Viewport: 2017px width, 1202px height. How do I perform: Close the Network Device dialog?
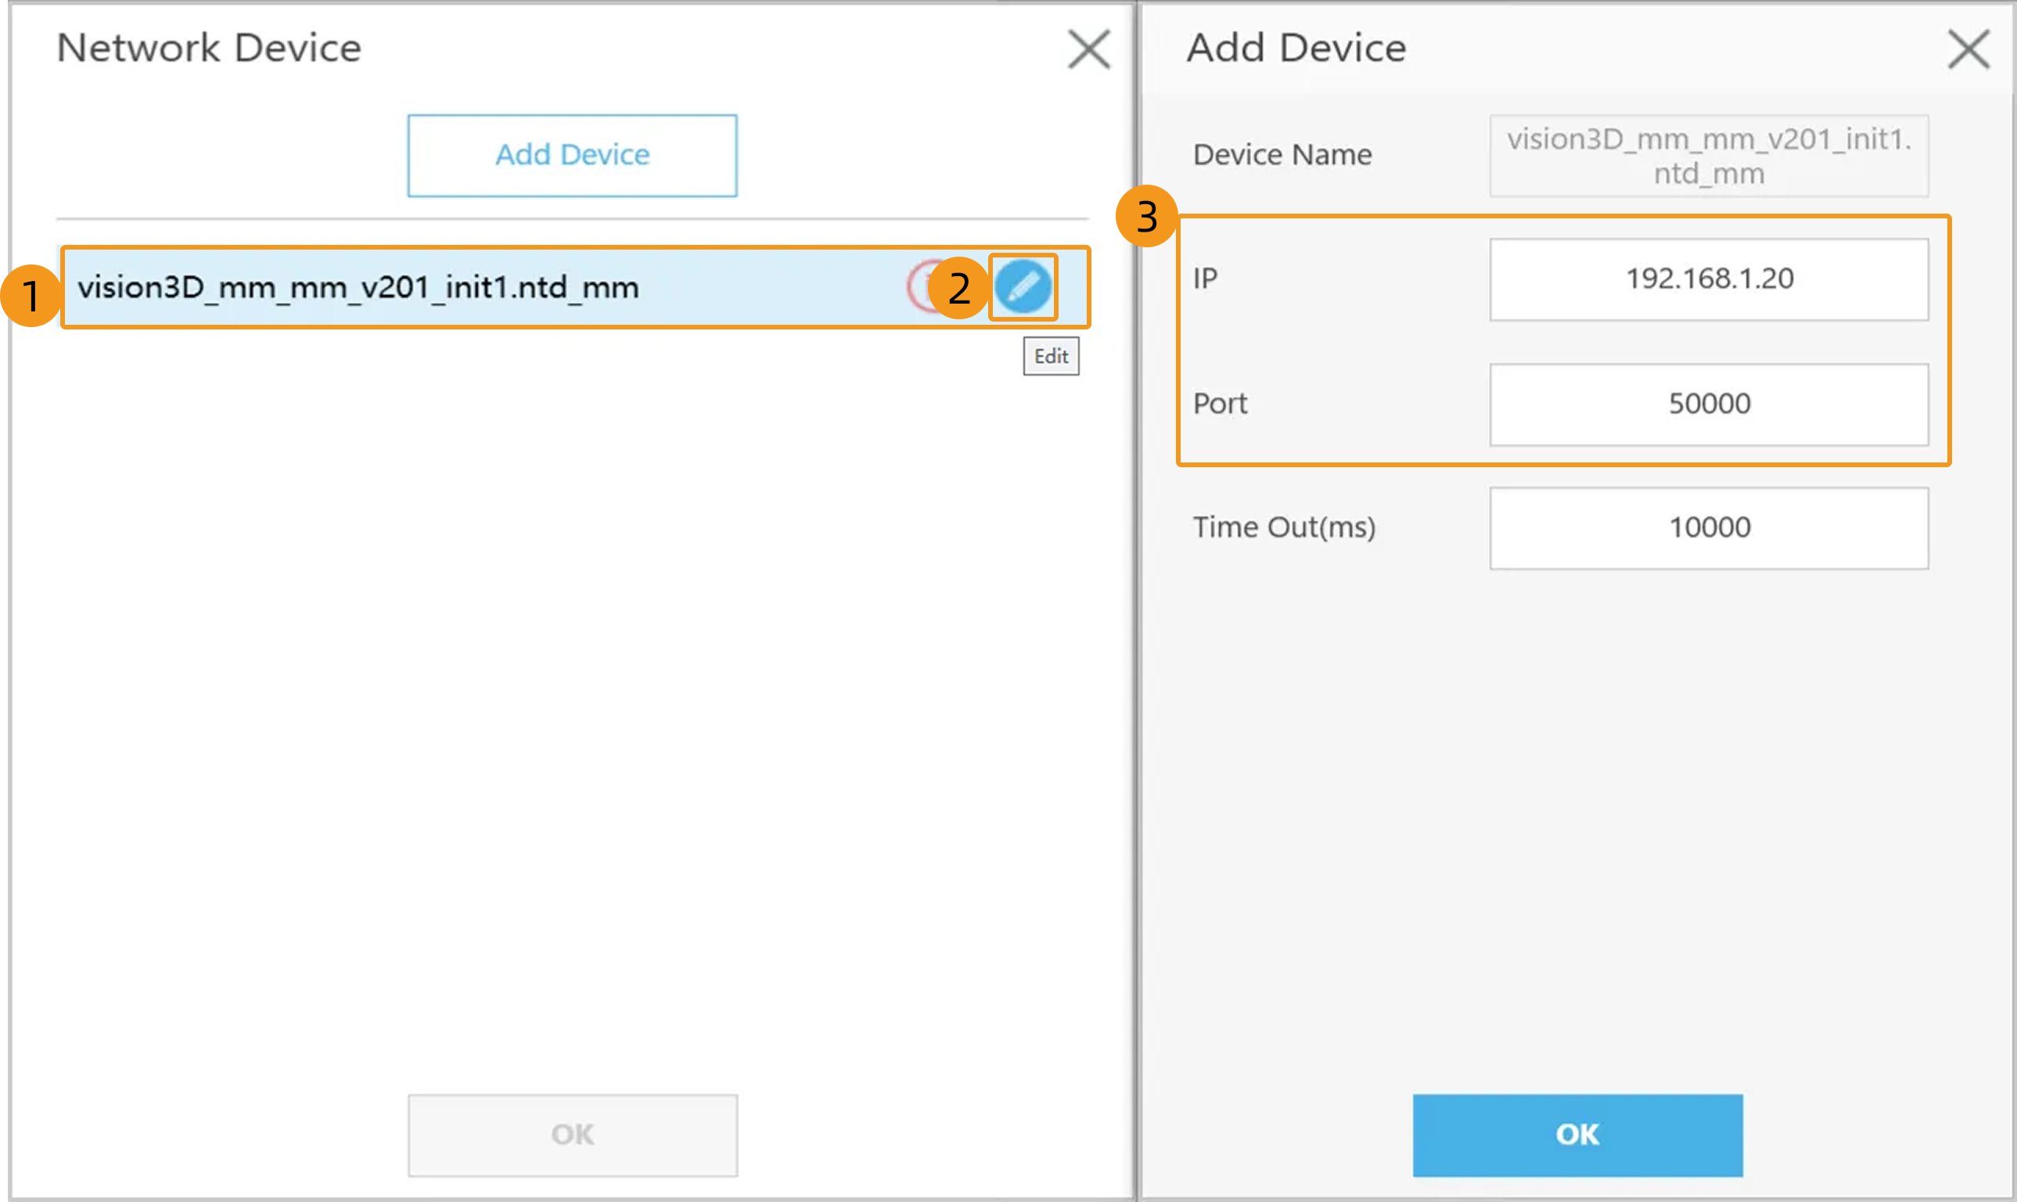tap(1088, 49)
